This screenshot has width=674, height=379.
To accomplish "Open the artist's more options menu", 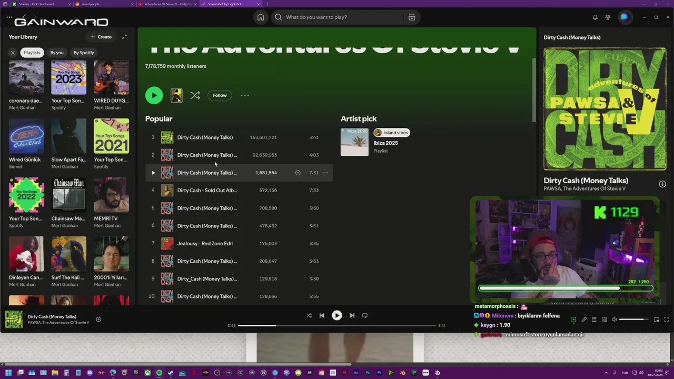I will pos(245,95).
